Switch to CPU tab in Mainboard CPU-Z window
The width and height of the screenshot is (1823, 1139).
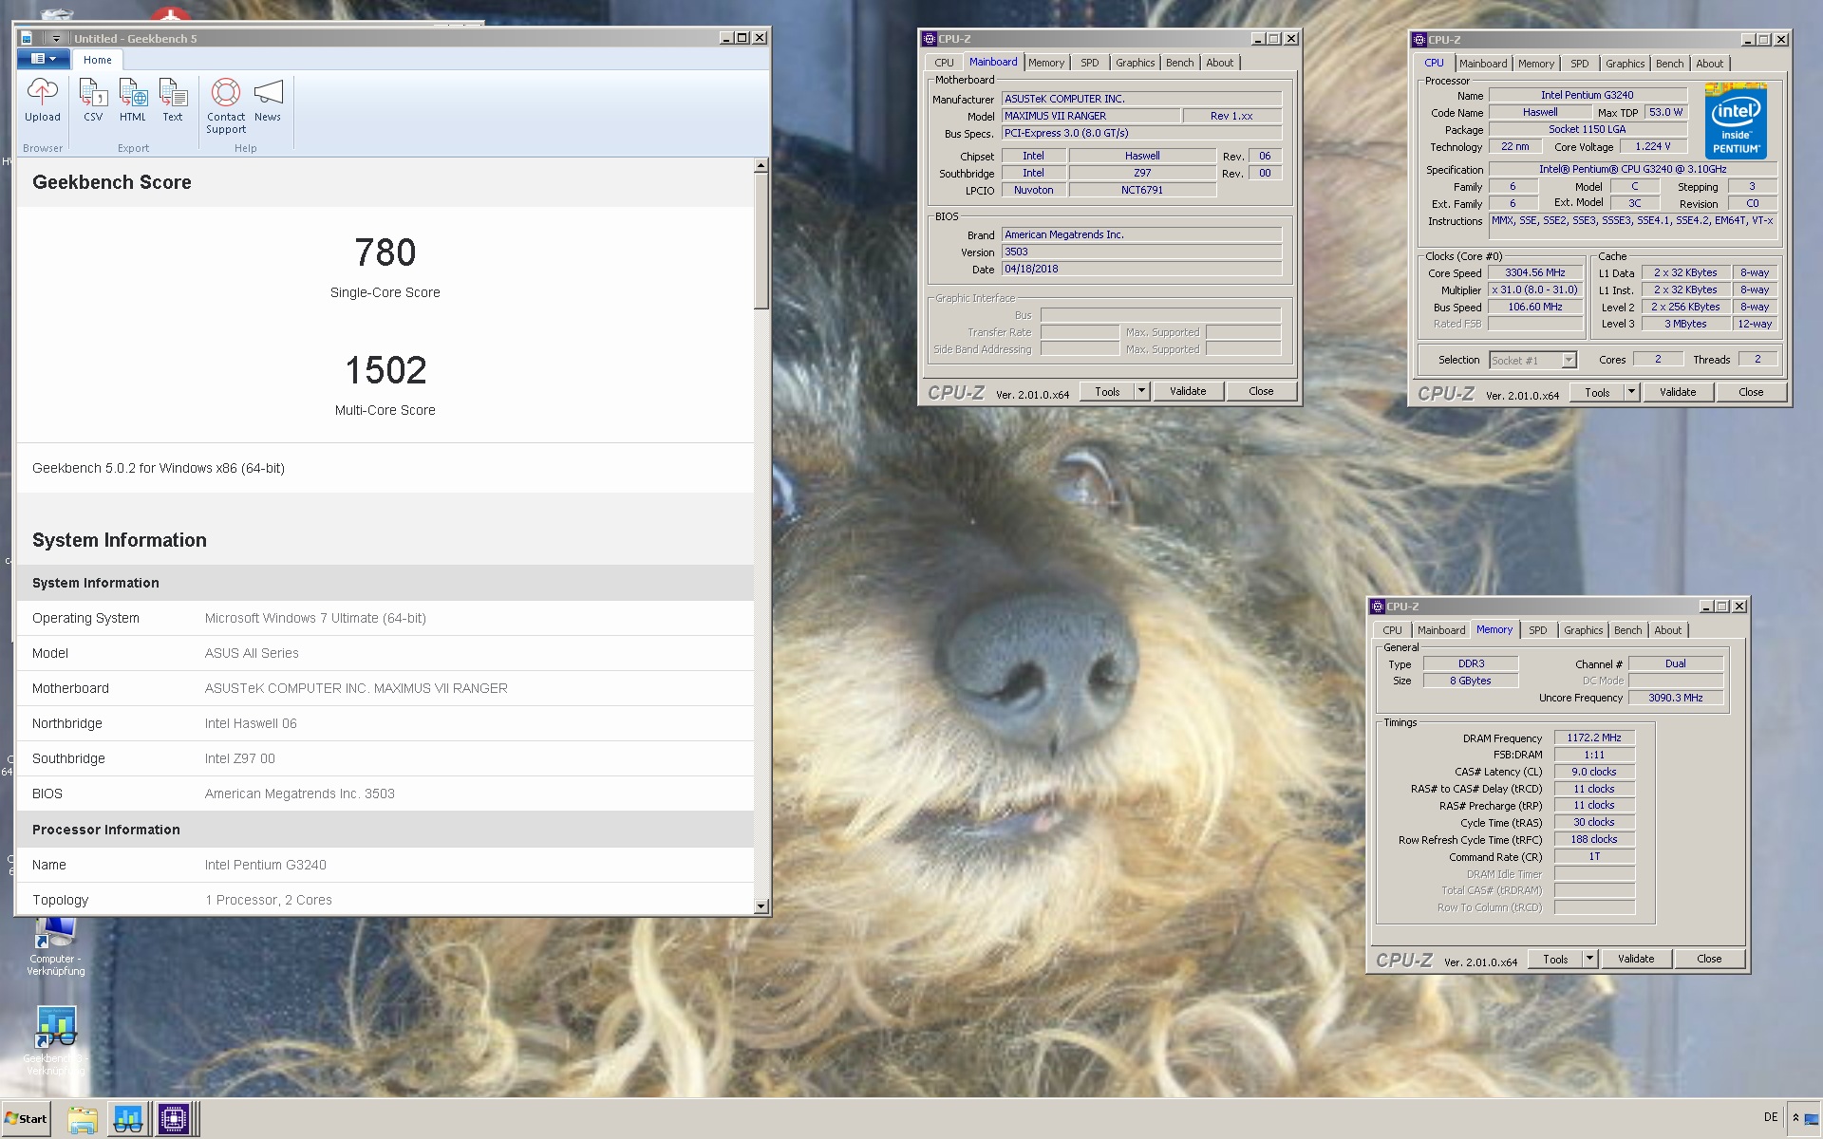[x=944, y=63]
